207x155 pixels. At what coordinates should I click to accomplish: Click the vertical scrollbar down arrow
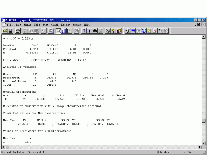click(203, 143)
